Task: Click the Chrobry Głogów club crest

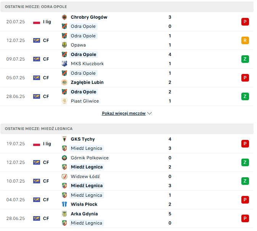Action: click(64, 17)
